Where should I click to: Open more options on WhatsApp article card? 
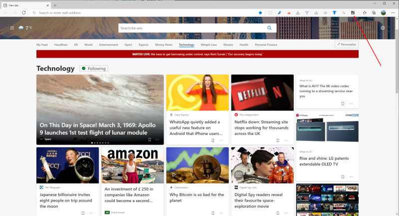221,140
